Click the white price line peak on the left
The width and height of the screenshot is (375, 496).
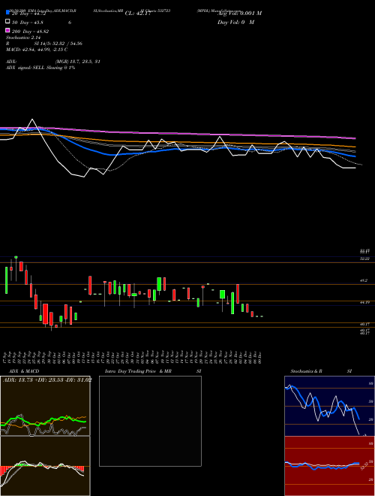click(32, 119)
